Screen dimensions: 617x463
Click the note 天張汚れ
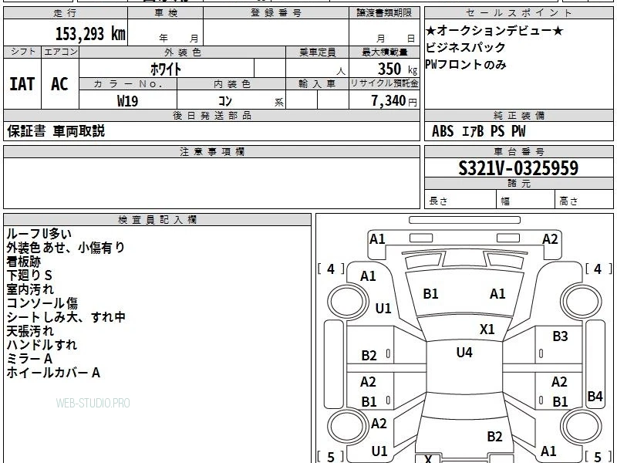[x=30, y=331]
